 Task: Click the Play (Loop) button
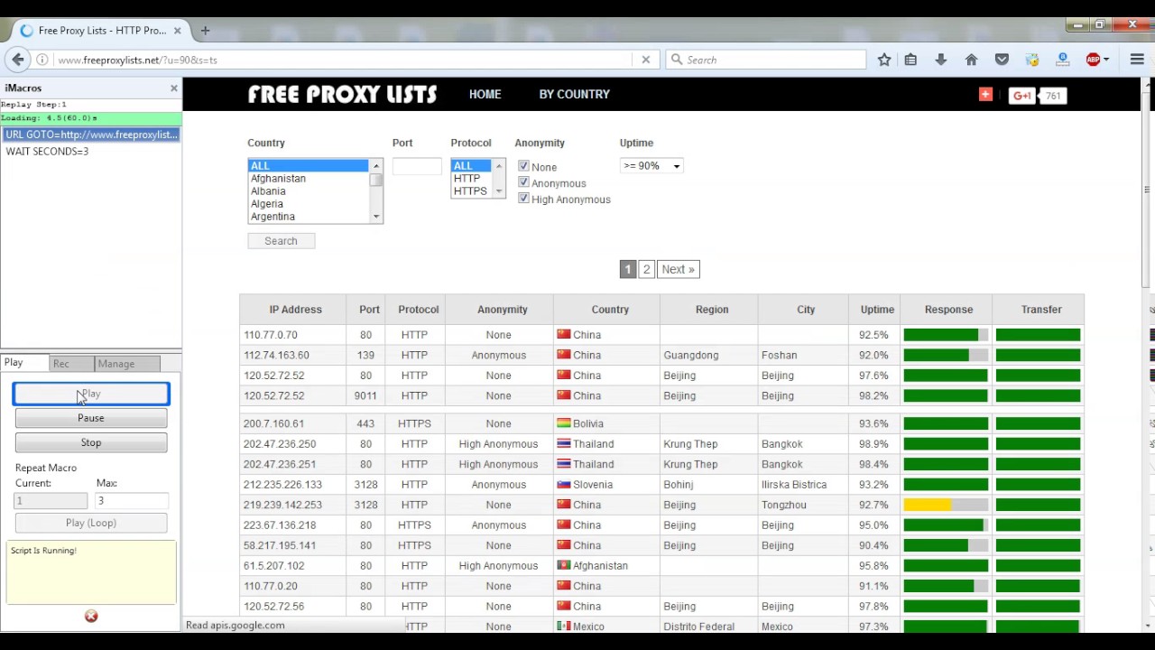point(91,523)
